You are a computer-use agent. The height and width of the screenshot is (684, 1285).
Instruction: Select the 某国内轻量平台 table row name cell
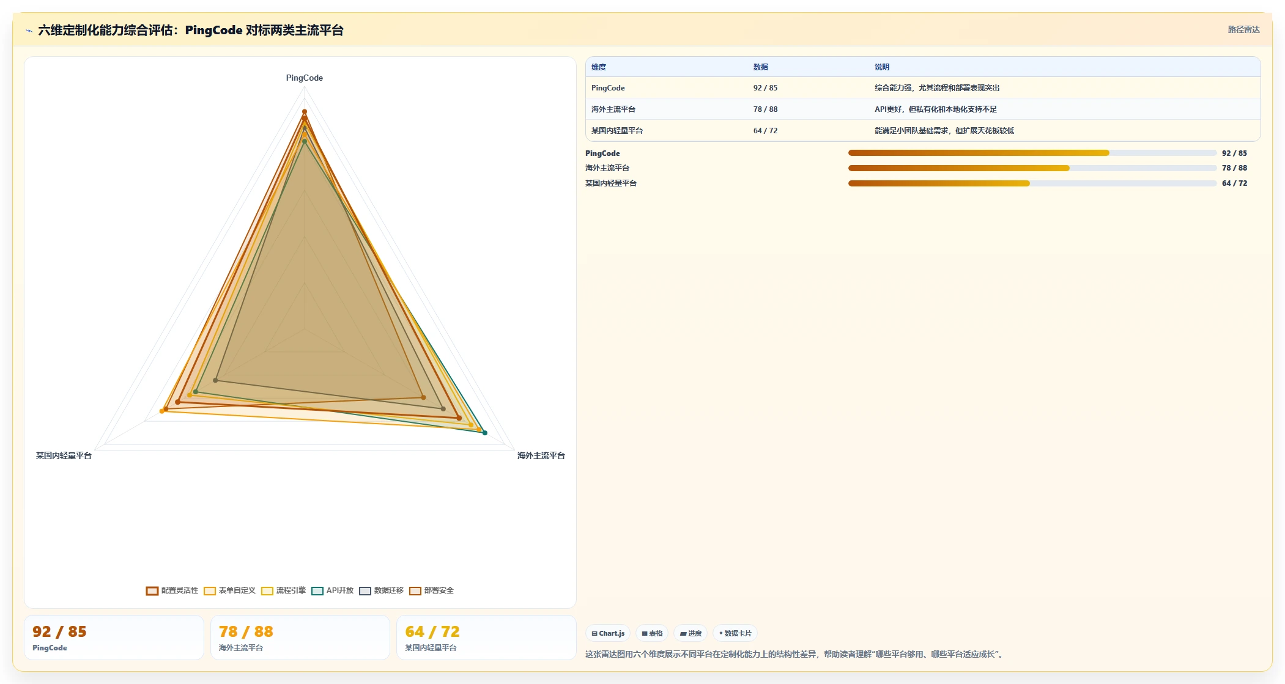pyautogui.click(x=667, y=131)
